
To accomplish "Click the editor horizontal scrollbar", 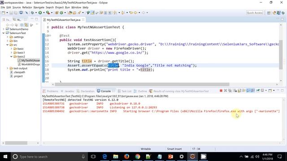I will (142, 85).
